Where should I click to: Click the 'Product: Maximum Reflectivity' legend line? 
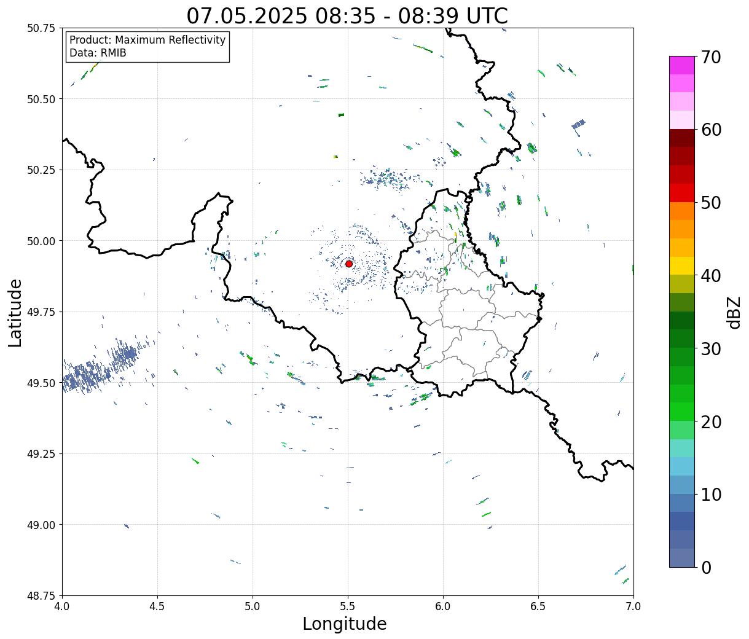(147, 40)
